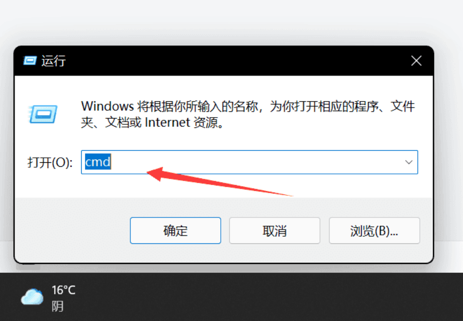Click the 打开(O): label
The image size is (463, 321).
coord(50,163)
